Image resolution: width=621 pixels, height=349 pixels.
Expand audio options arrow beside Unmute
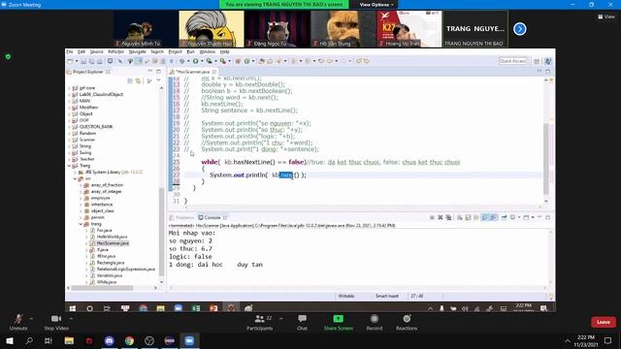click(x=31, y=318)
